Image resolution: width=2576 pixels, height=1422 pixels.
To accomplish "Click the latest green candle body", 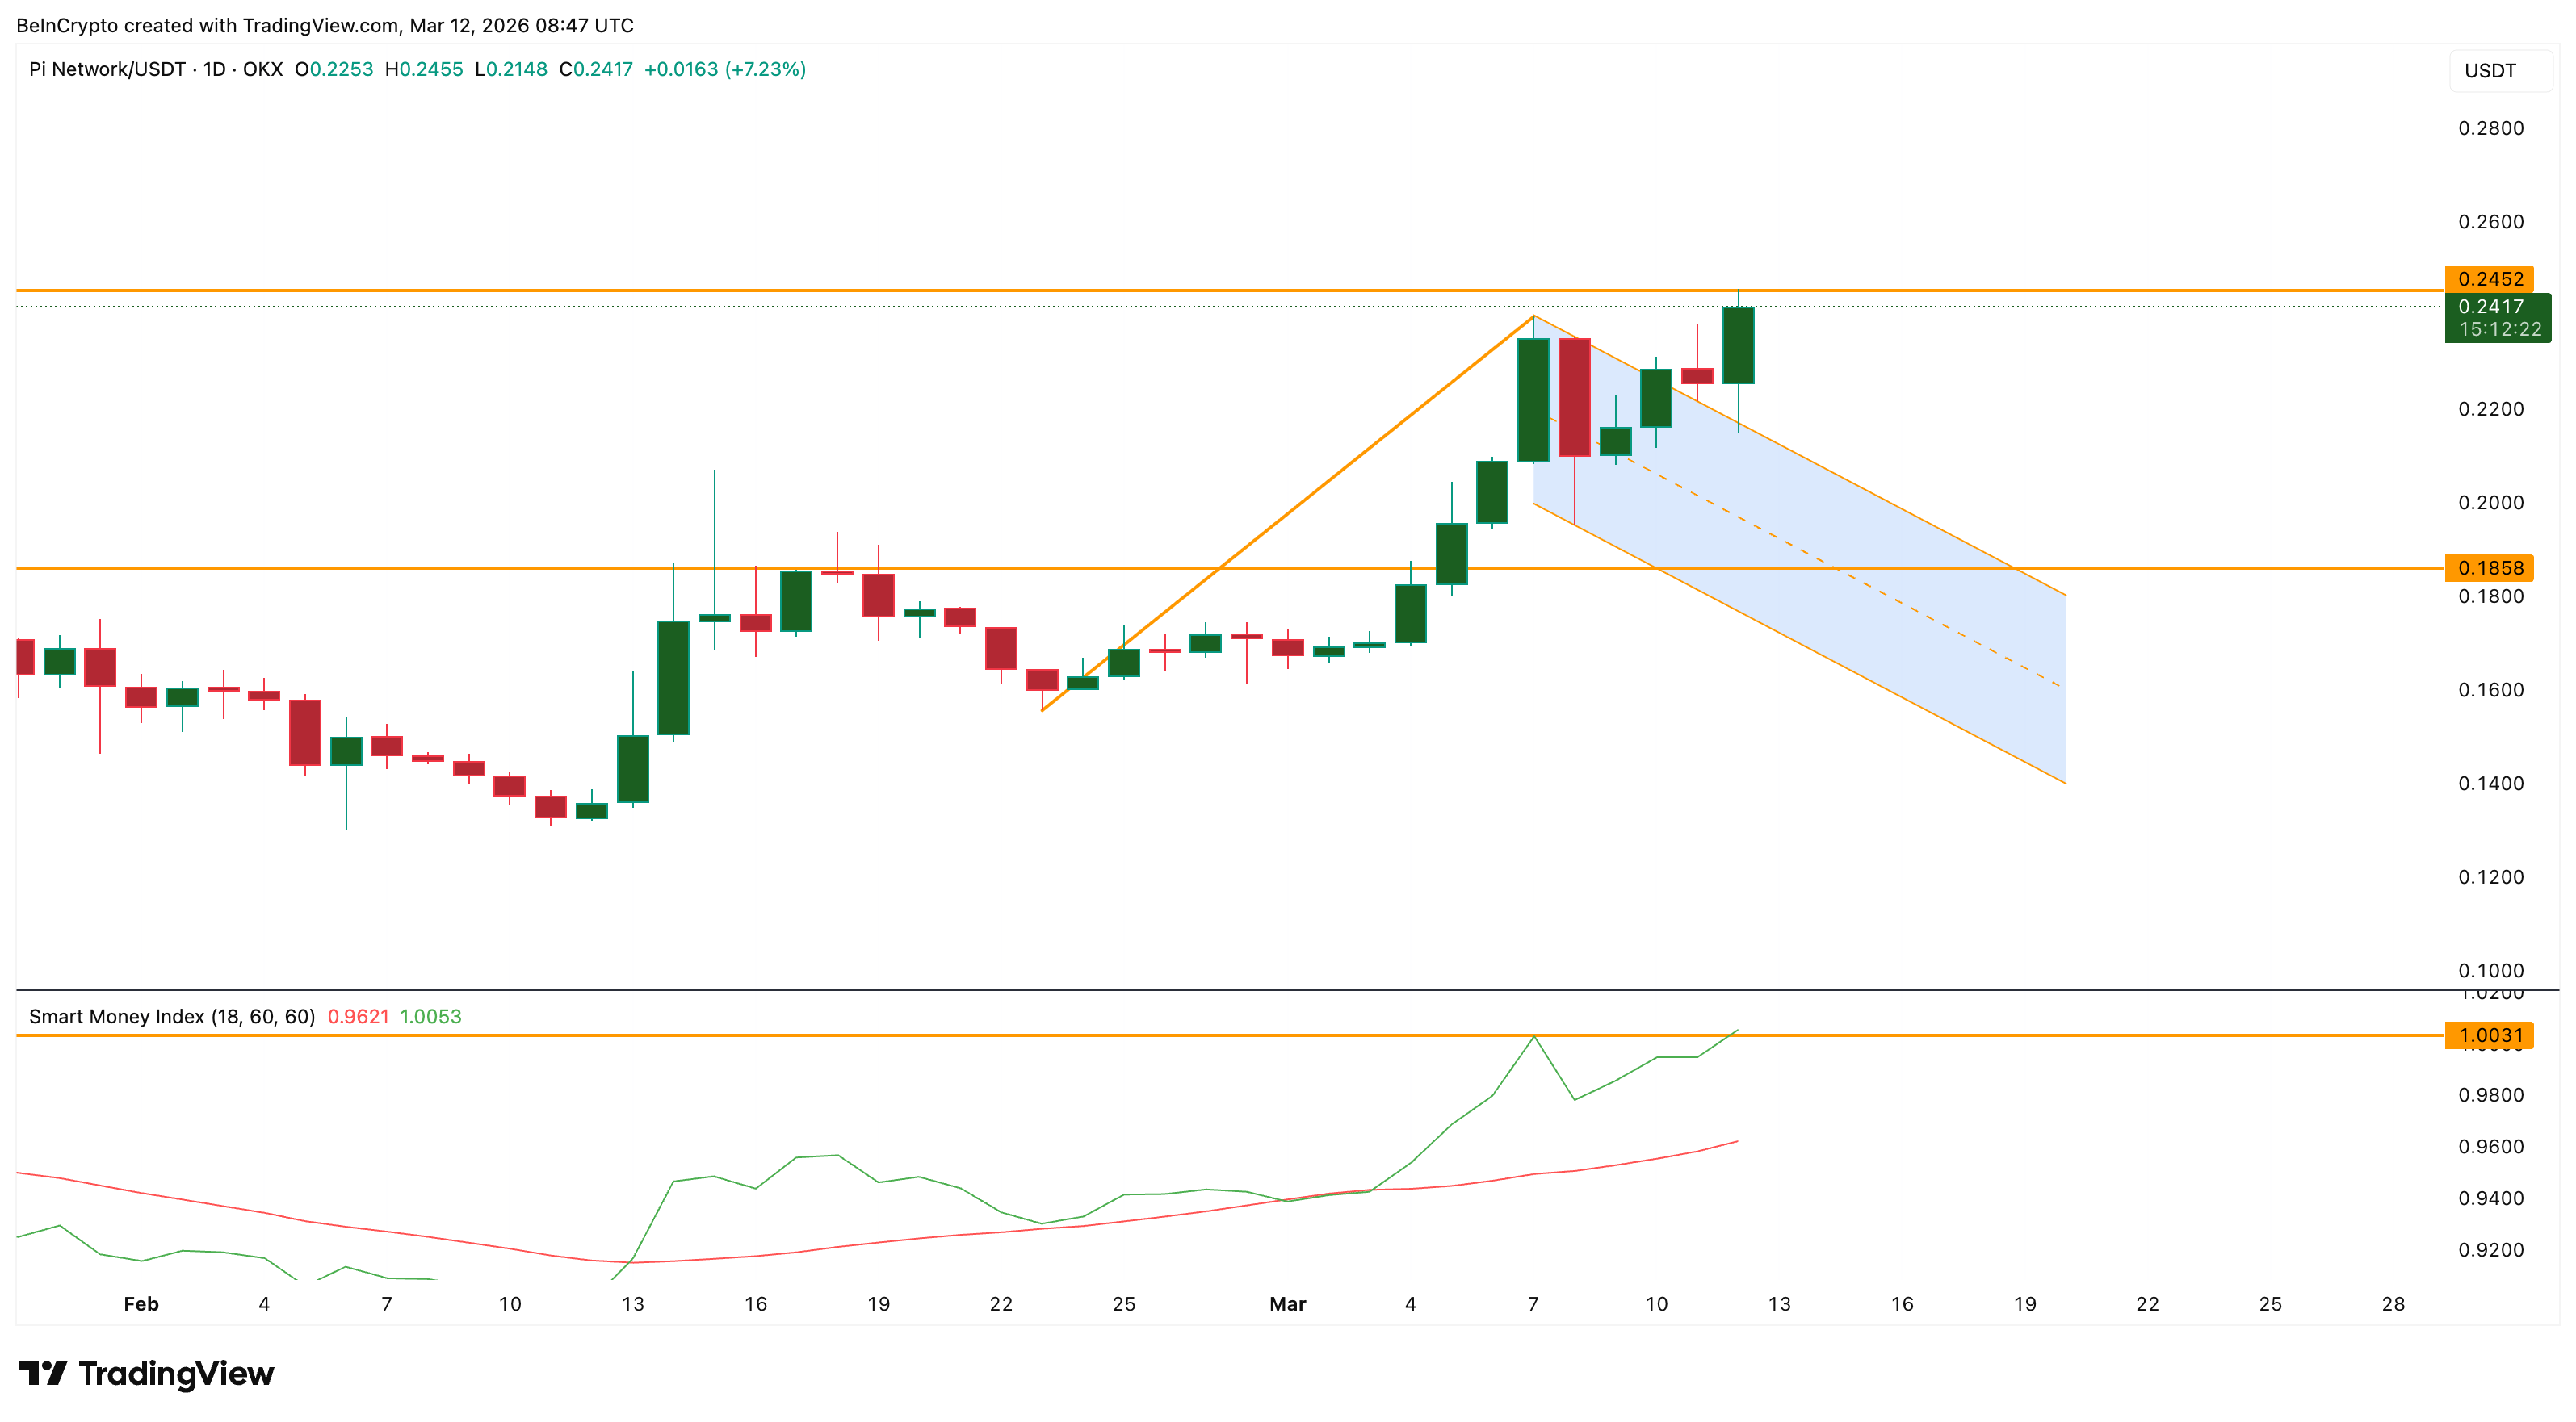I will [1737, 345].
